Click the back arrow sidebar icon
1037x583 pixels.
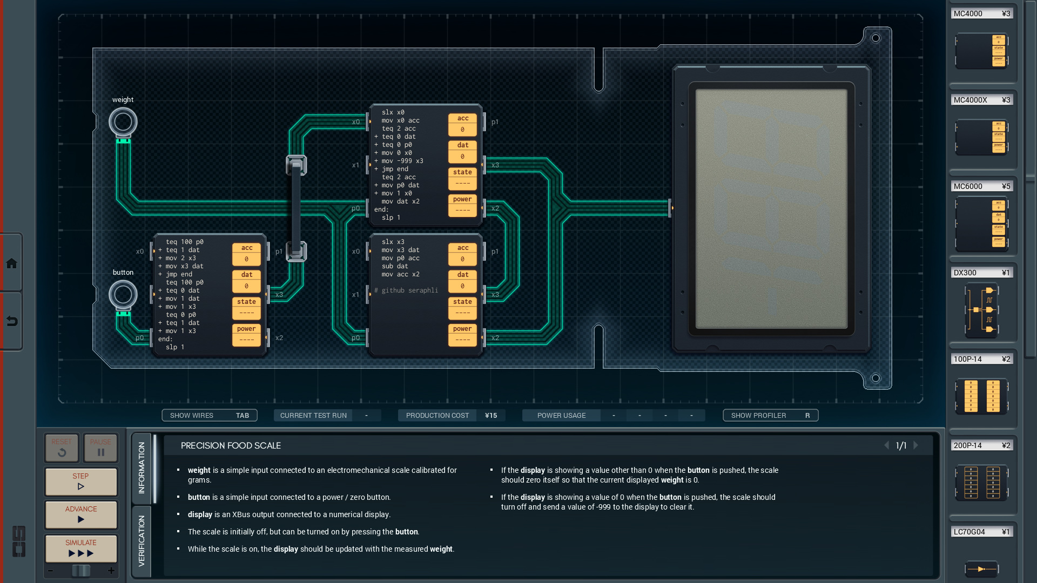click(12, 322)
